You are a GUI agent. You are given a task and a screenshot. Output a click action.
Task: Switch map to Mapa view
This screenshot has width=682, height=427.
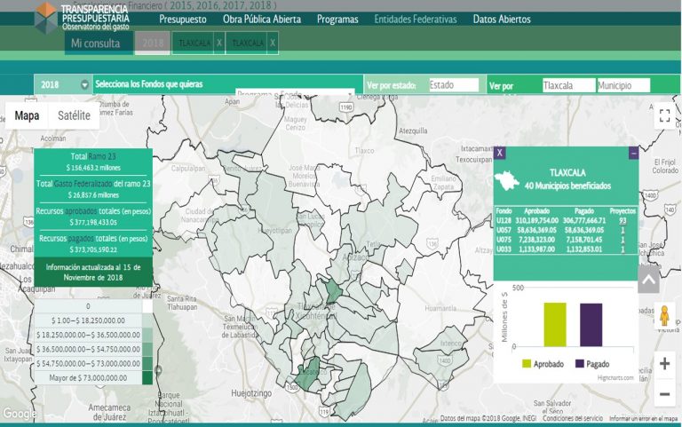coord(27,115)
